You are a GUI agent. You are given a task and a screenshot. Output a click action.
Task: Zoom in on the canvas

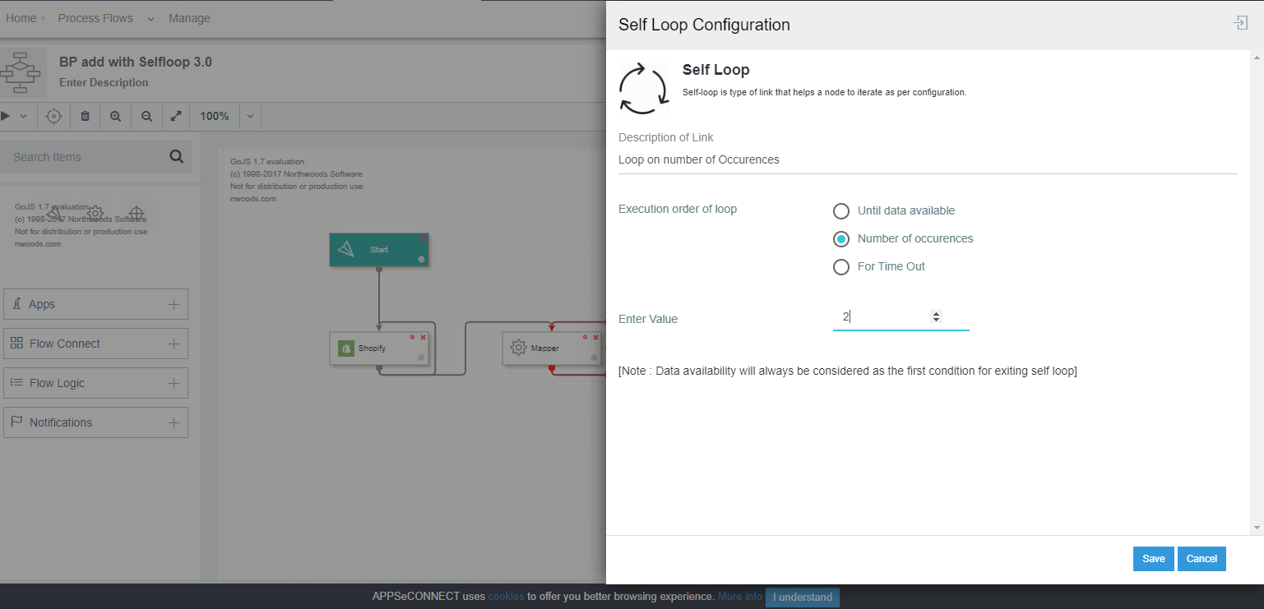pos(115,116)
